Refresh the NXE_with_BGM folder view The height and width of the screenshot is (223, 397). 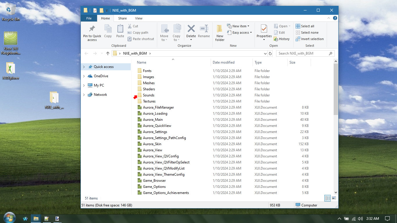tap(270, 53)
